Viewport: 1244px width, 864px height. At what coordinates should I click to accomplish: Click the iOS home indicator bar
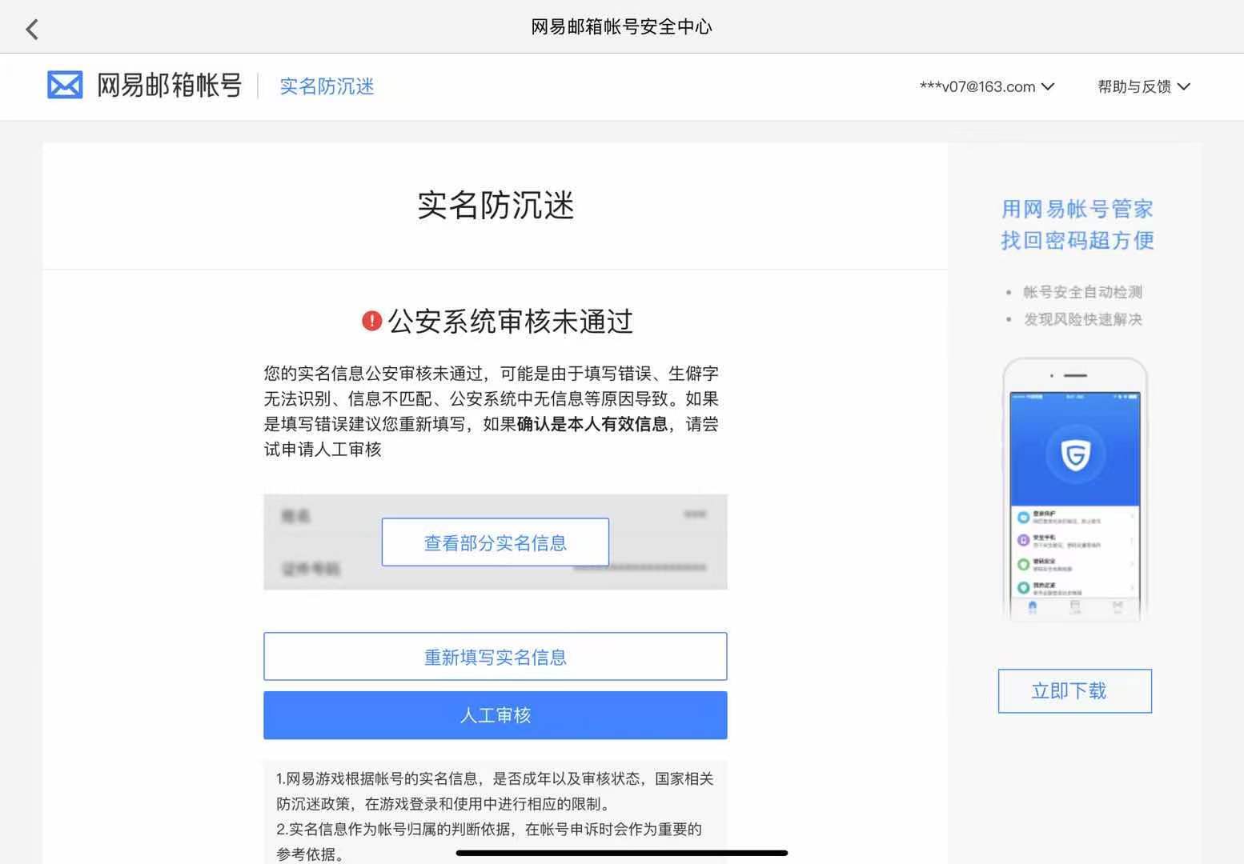[622, 853]
